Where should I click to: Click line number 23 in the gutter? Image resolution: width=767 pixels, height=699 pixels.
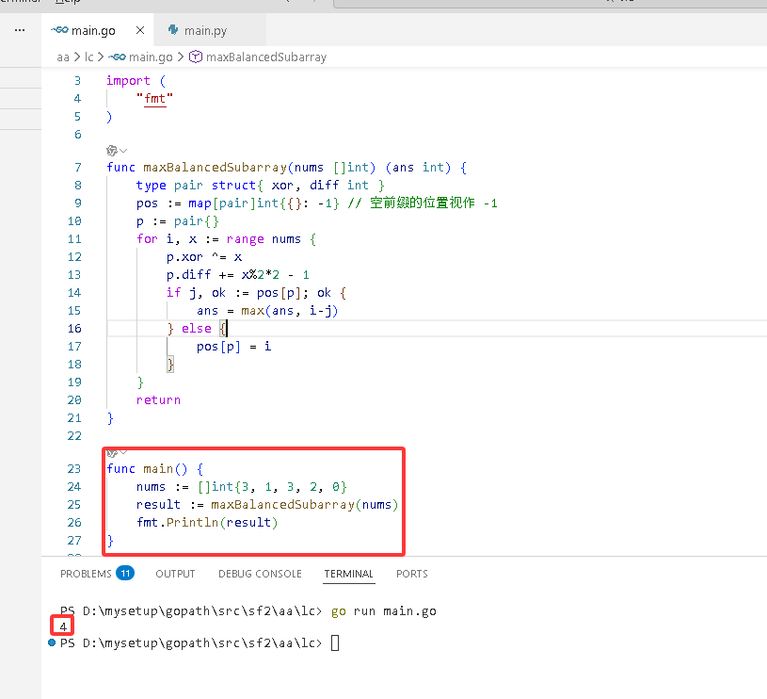click(x=73, y=469)
